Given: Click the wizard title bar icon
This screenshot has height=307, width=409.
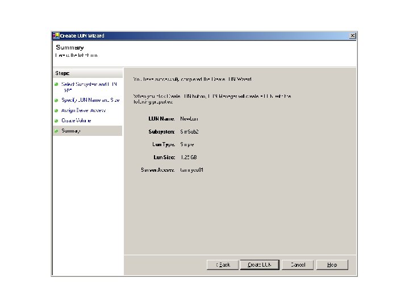Looking at the screenshot, I should click(x=56, y=36).
